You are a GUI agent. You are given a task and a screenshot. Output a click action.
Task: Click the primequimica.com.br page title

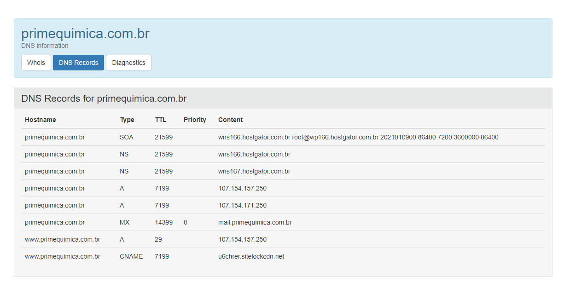(x=85, y=34)
